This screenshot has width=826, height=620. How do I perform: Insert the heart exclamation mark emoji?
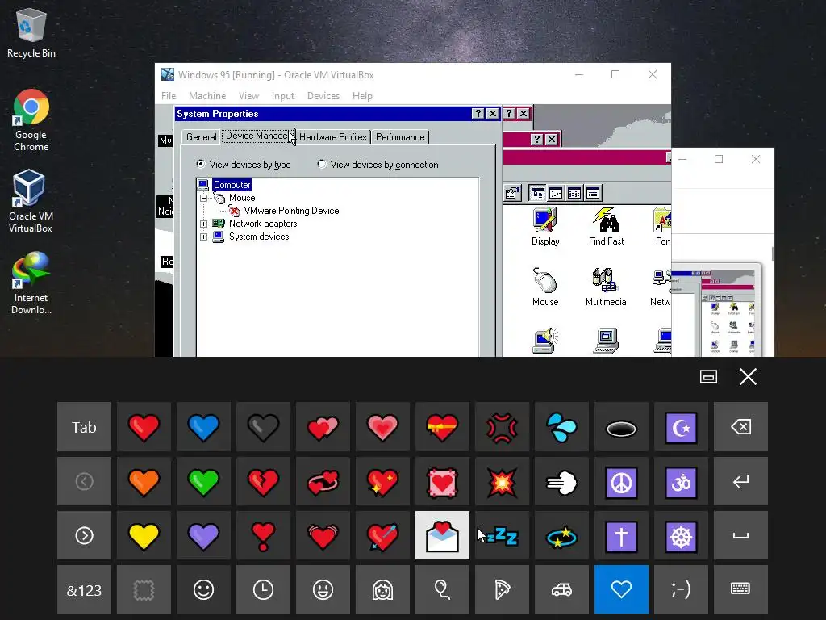263,536
